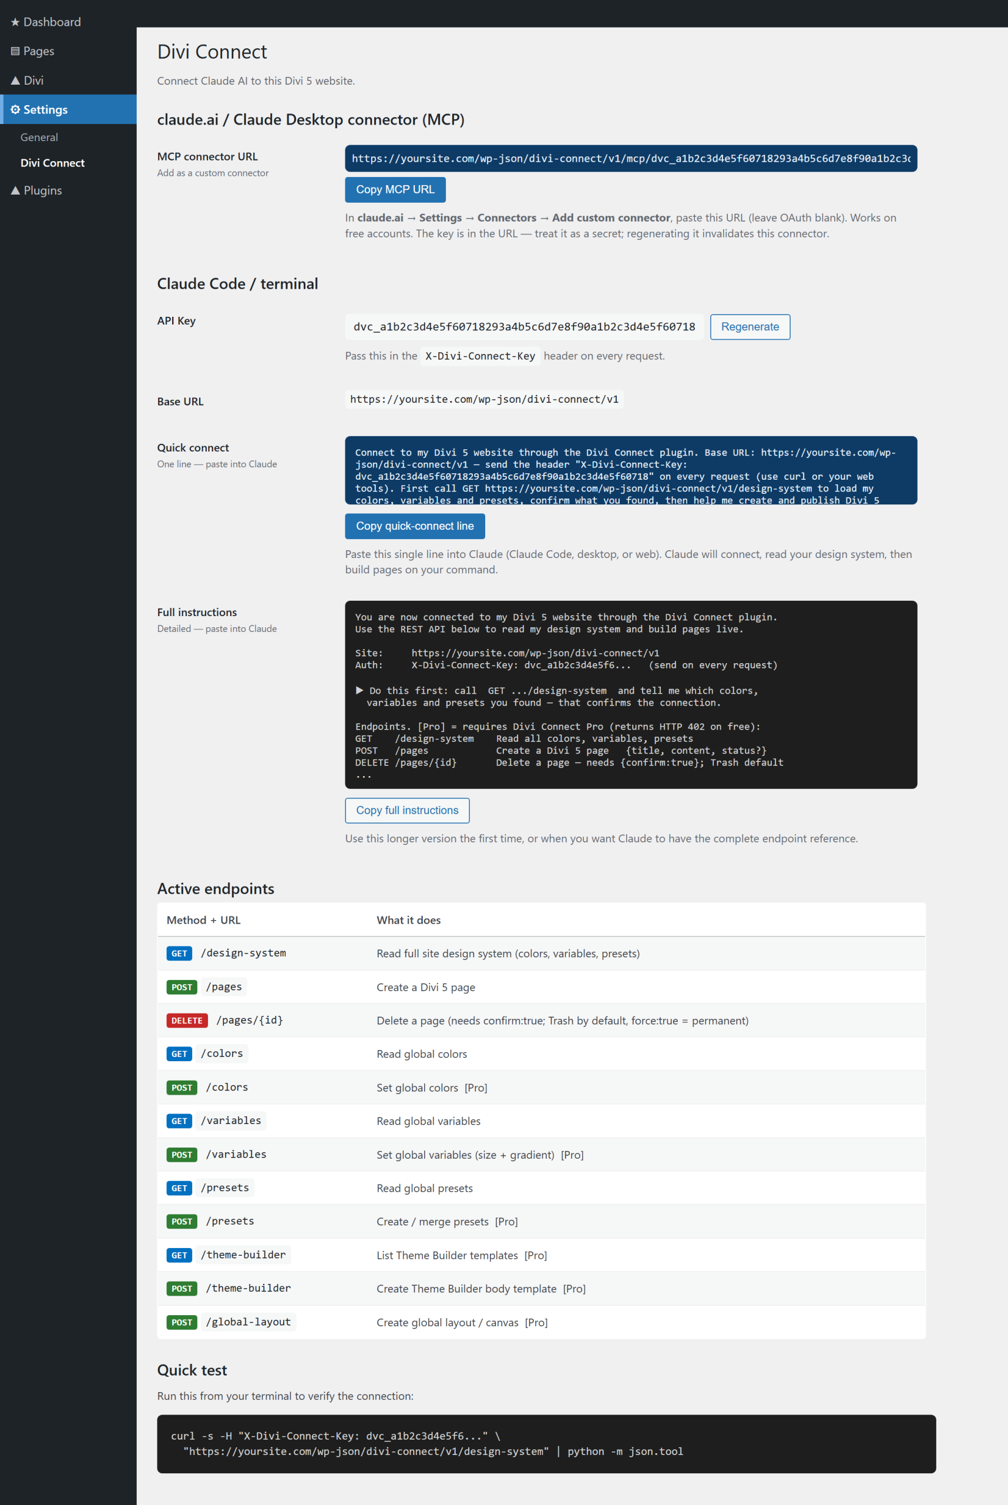Click the Quick connect text box

[631, 470]
